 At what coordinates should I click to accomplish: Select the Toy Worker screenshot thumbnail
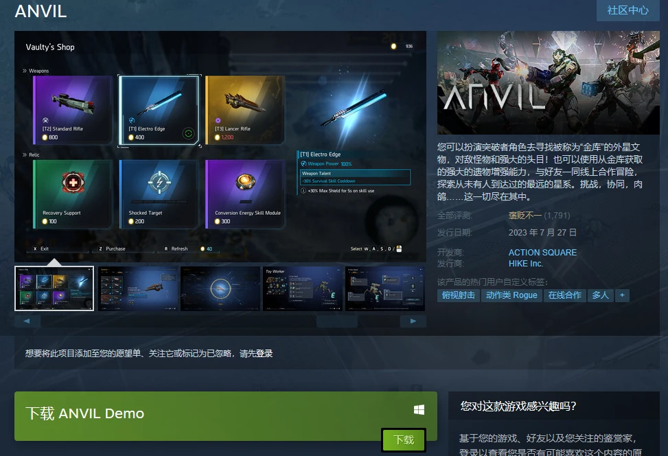[303, 288]
